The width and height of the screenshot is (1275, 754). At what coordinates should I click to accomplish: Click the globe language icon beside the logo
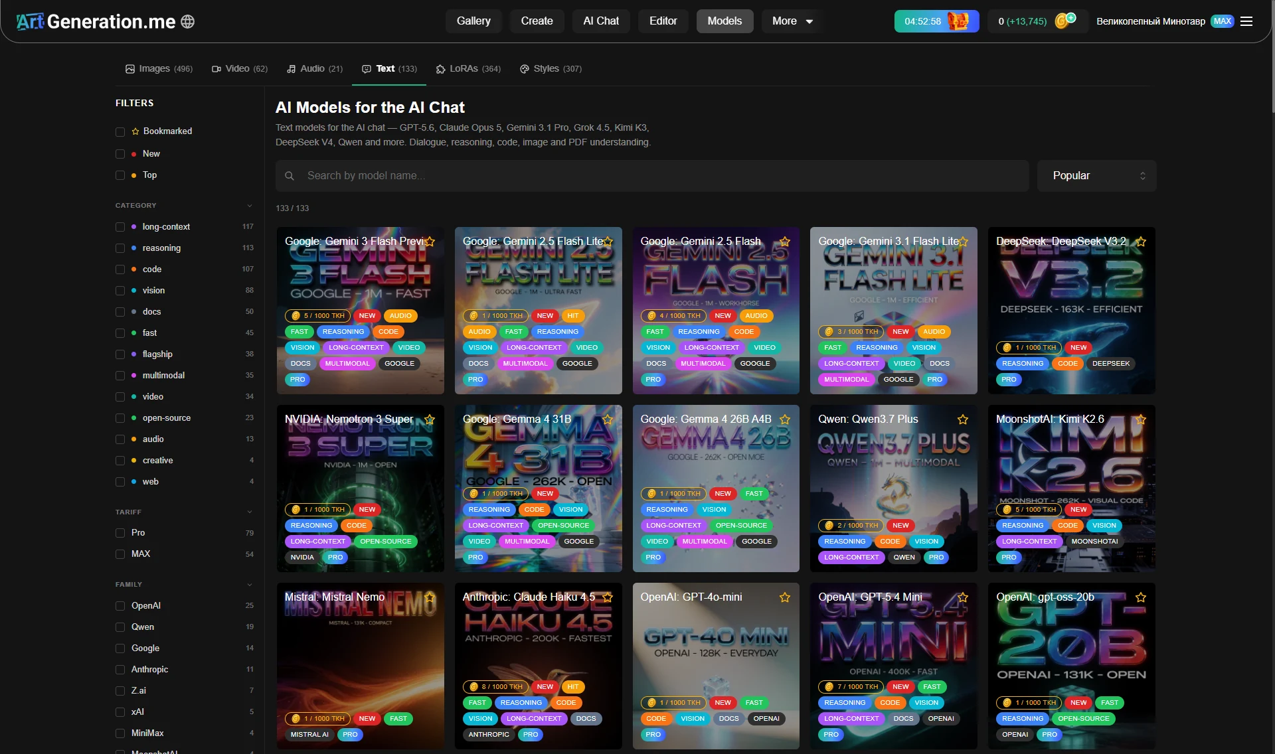[x=188, y=21]
